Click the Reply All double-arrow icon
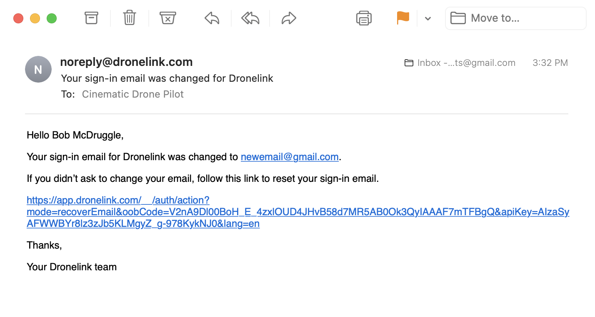Screen dimensions: 595x317 [x=250, y=18]
